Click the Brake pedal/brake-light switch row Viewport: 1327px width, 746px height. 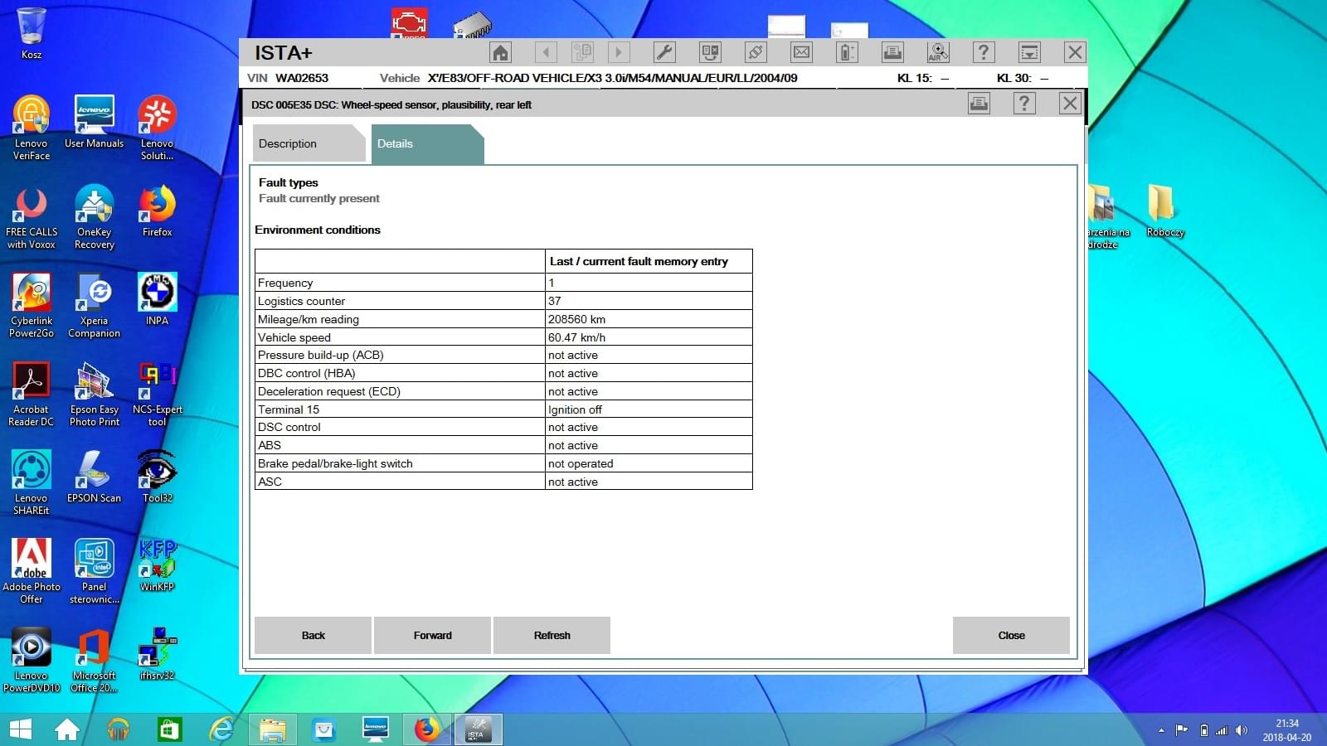pyautogui.click(x=503, y=463)
